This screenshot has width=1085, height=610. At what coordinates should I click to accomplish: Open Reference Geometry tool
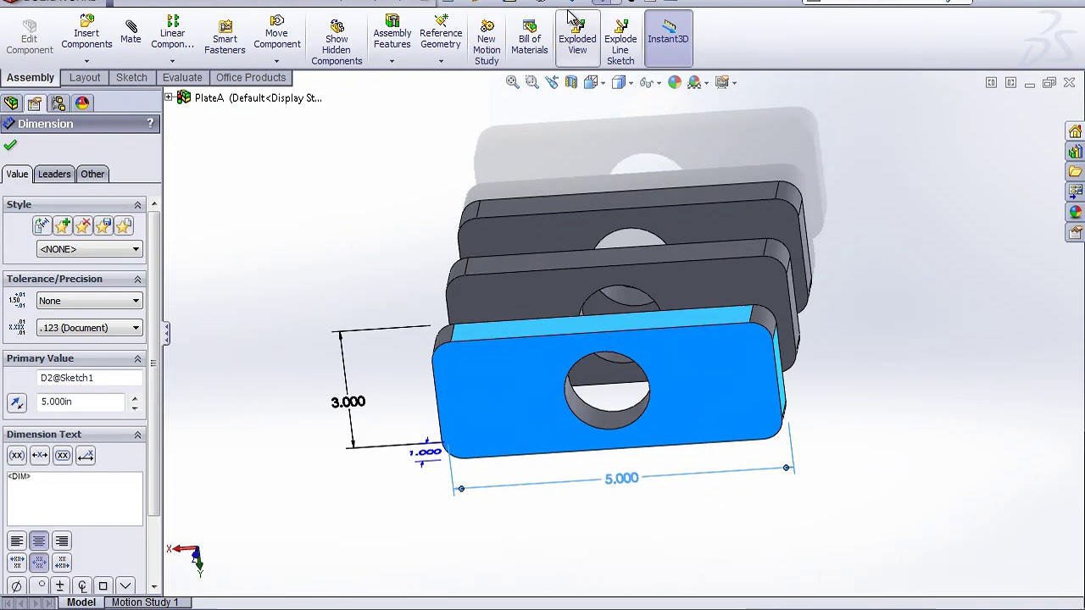pyautogui.click(x=441, y=34)
